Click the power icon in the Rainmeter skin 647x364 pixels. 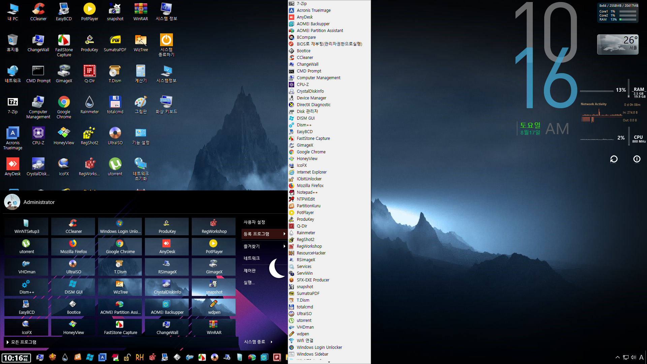637,159
